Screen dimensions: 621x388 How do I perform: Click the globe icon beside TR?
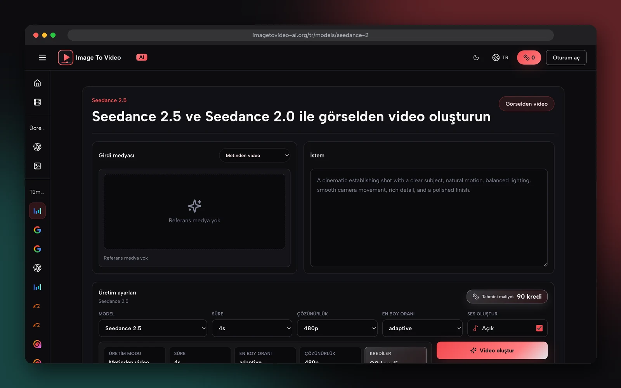coord(496,57)
